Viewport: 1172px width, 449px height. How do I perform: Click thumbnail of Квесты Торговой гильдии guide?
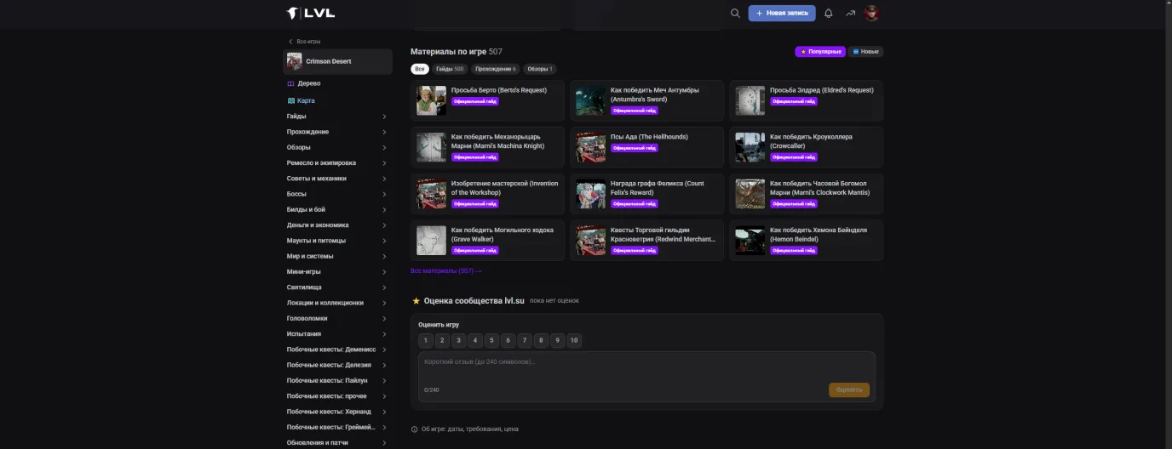(x=591, y=241)
